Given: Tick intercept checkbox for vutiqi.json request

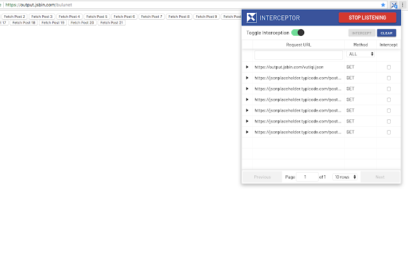Looking at the screenshot, I should [x=389, y=67].
